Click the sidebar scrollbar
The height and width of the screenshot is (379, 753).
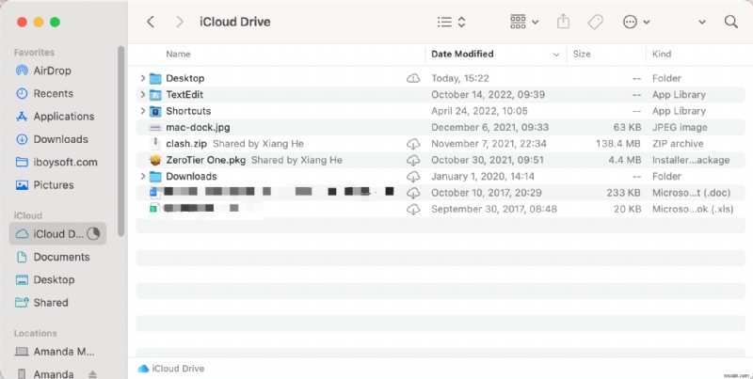(x=121, y=140)
